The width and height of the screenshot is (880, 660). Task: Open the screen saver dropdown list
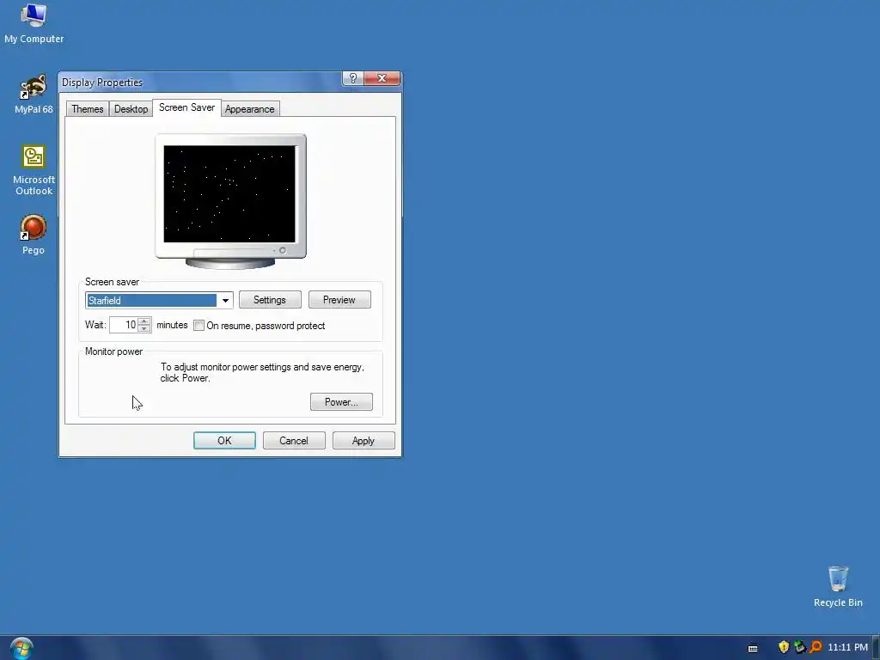pyautogui.click(x=225, y=300)
